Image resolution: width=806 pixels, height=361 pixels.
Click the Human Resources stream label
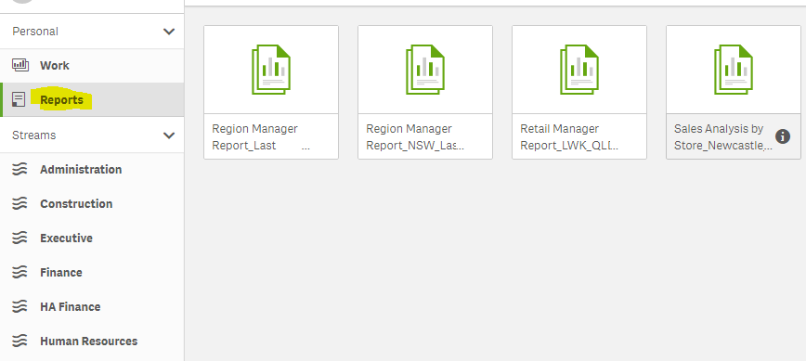tap(89, 341)
